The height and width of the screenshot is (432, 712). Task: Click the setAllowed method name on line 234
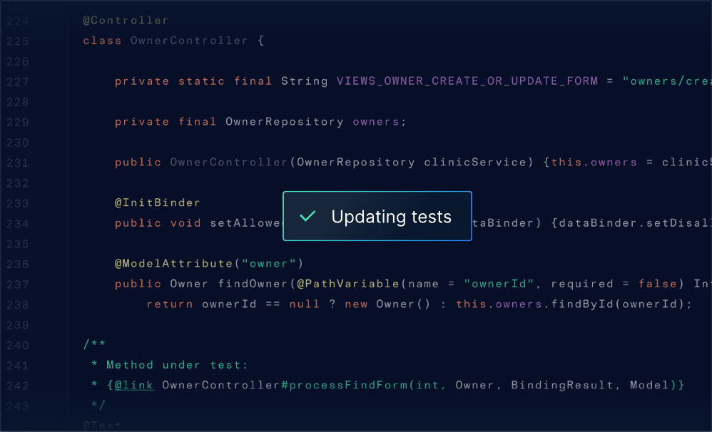247,223
